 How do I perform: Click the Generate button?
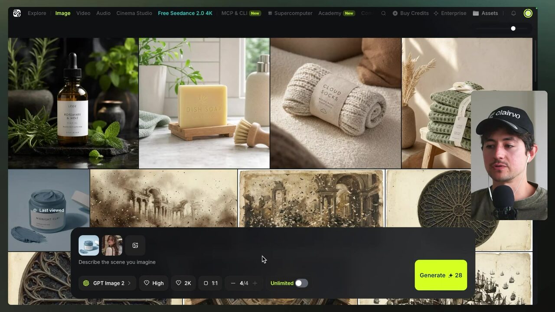tap(441, 275)
